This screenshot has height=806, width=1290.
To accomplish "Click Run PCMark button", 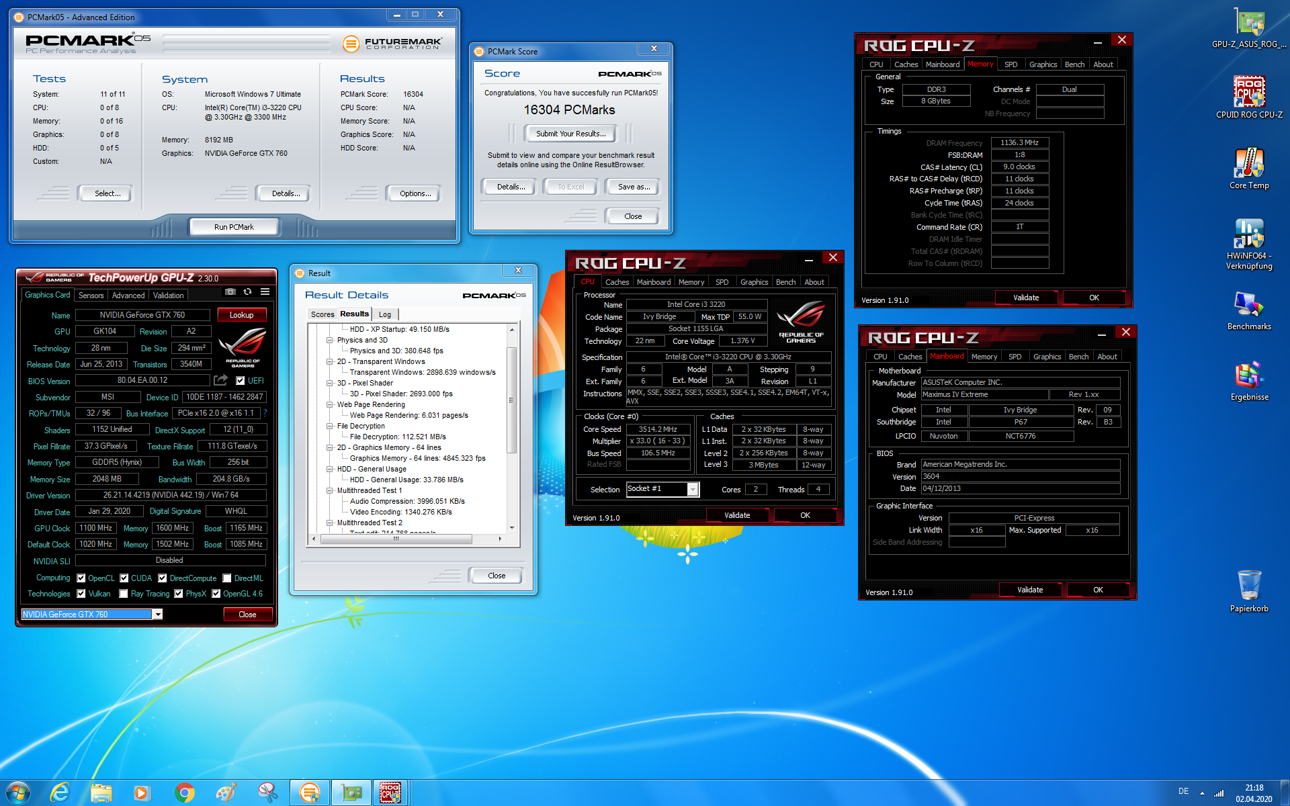I will point(234,227).
